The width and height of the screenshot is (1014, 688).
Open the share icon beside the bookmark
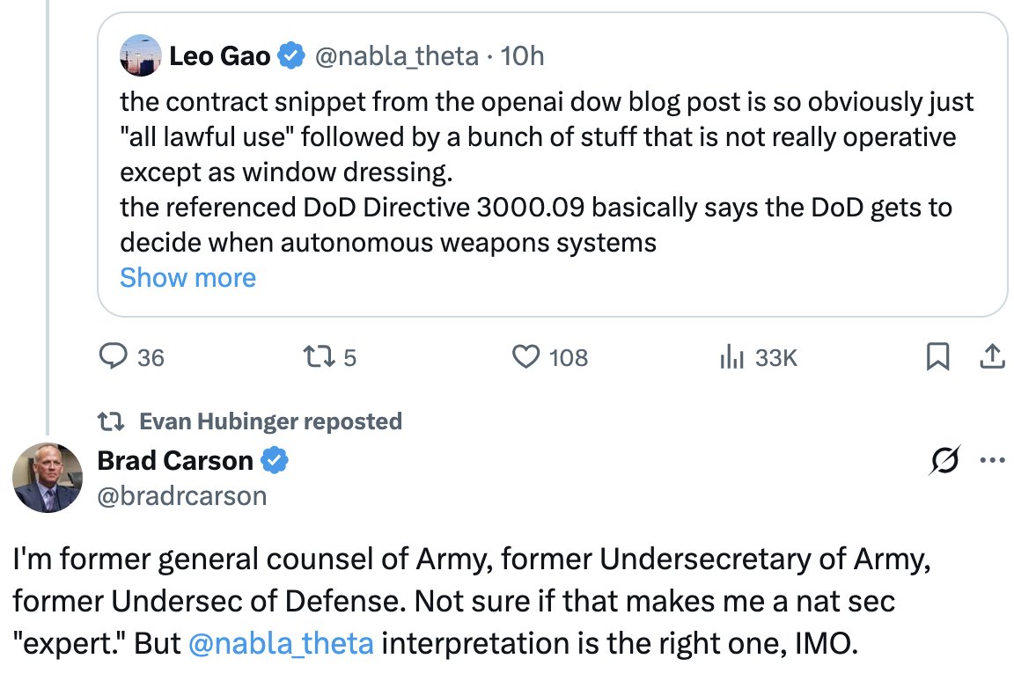click(x=990, y=356)
